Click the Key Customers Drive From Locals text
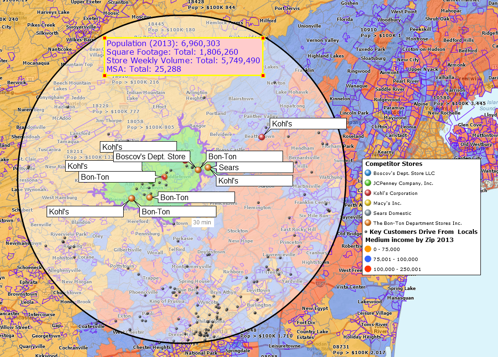 pyautogui.click(x=423, y=232)
